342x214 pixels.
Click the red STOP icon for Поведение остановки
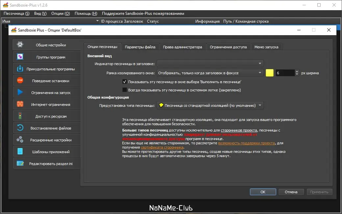coord(20,81)
